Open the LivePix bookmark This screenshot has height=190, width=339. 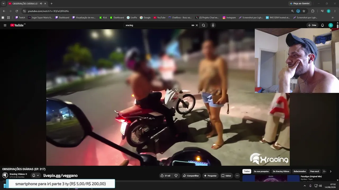[x=132, y=18]
